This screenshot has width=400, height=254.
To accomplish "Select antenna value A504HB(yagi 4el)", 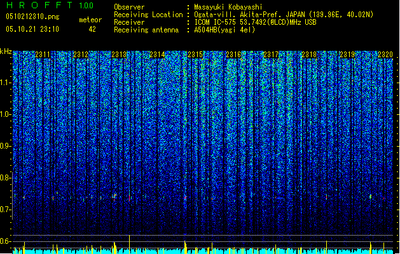I will point(224,30).
